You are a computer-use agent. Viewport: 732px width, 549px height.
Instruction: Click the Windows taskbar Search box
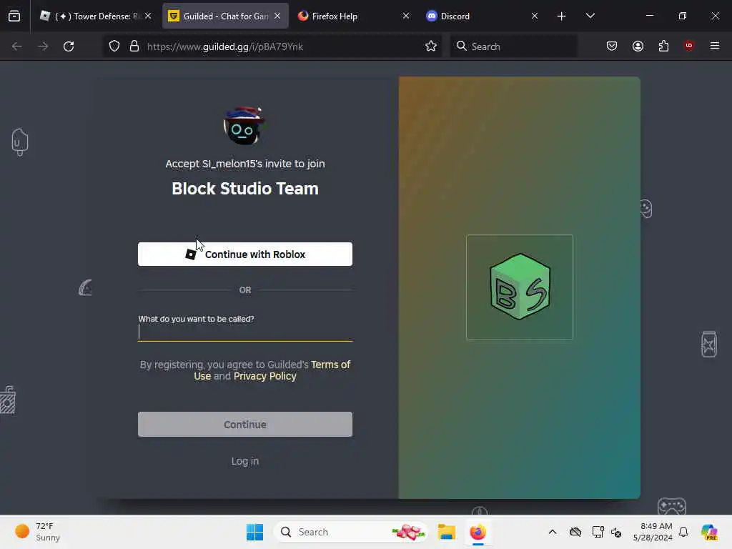351,532
